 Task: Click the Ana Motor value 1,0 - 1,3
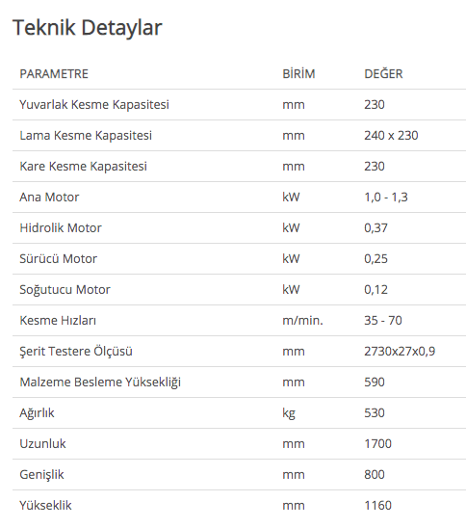(x=385, y=198)
